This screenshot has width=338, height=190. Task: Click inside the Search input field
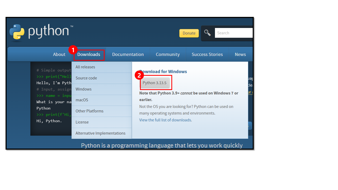pyautogui.click(x=234, y=33)
